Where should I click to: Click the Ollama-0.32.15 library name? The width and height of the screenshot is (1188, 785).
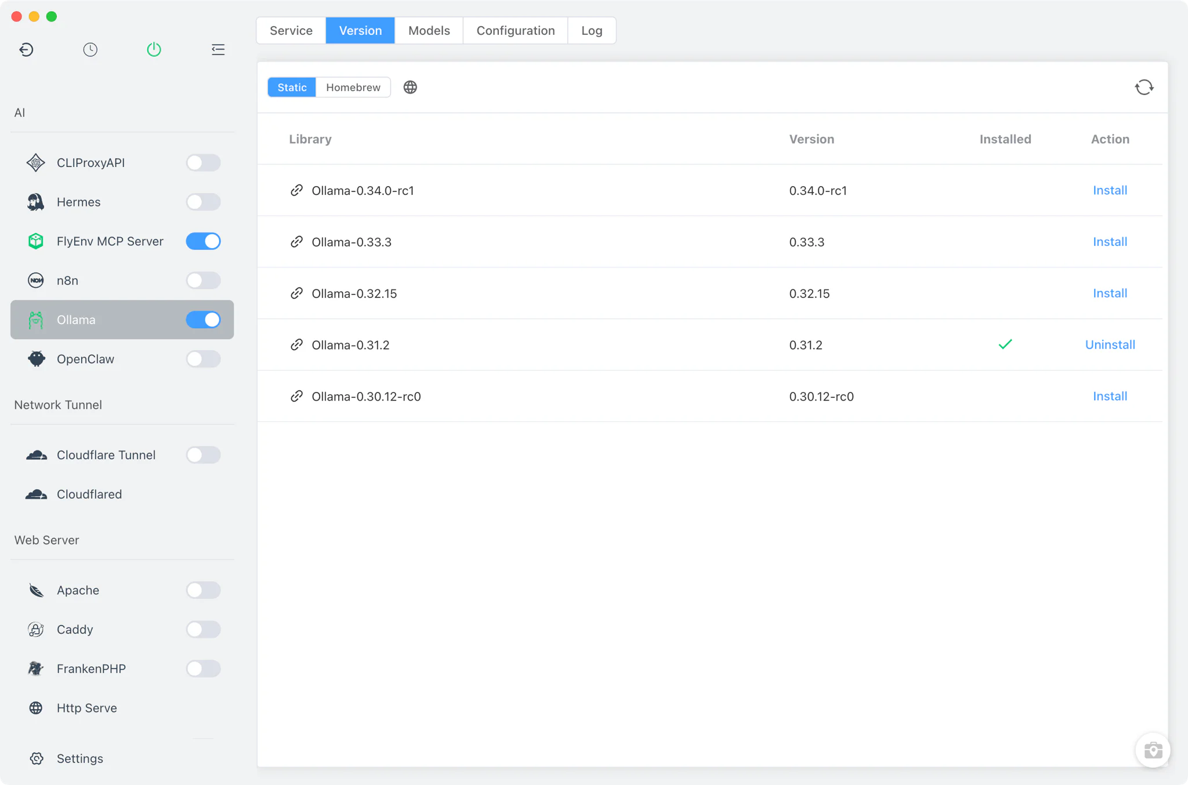(x=354, y=293)
